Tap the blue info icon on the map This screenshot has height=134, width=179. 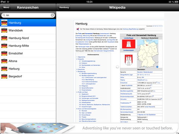(x=157, y=67)
